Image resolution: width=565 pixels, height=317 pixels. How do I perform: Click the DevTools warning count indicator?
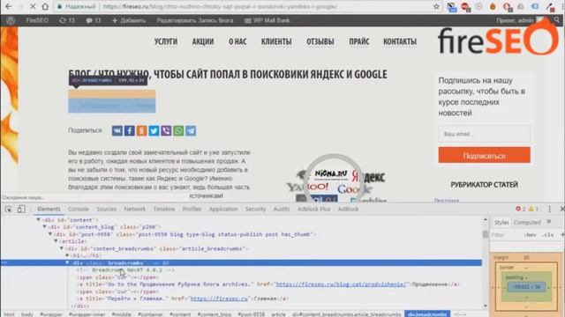(533, 209)
